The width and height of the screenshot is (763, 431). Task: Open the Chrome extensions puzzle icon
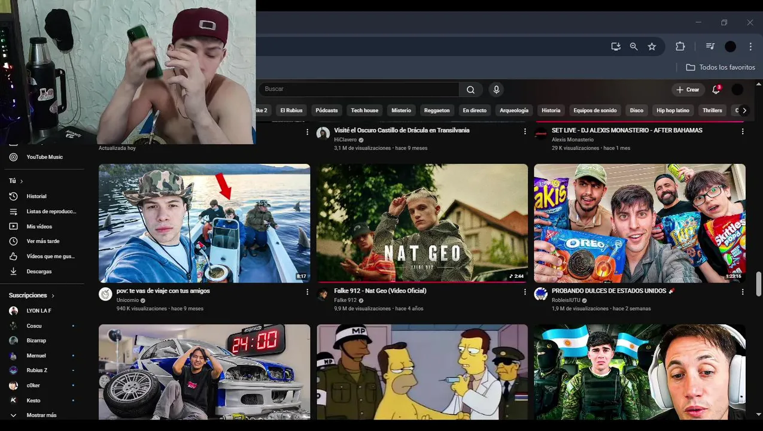[680, 47]
